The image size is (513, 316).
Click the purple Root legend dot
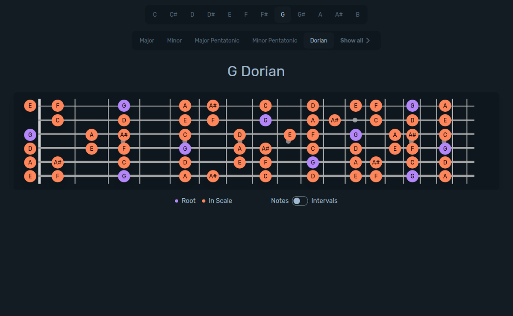coord(177,200)
